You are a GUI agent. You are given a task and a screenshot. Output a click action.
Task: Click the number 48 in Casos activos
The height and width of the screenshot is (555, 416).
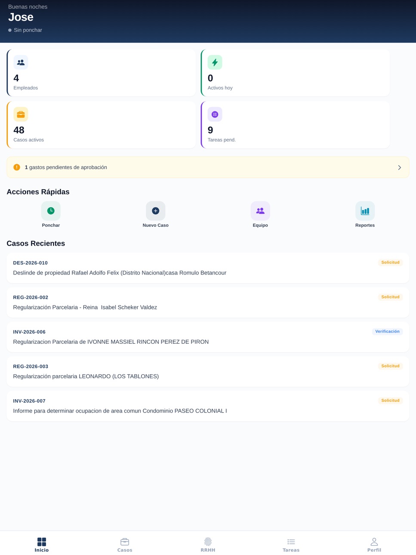[x=19, y=130]
